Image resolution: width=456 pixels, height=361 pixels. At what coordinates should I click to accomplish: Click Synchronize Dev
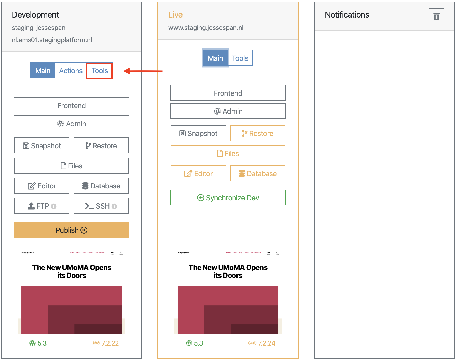tap(228, 197)
